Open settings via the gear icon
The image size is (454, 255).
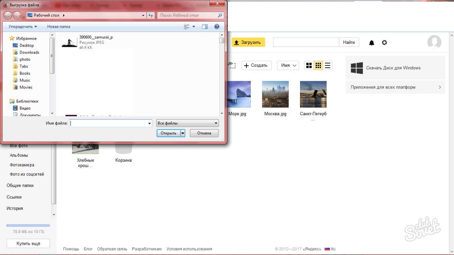coord(384,43)
